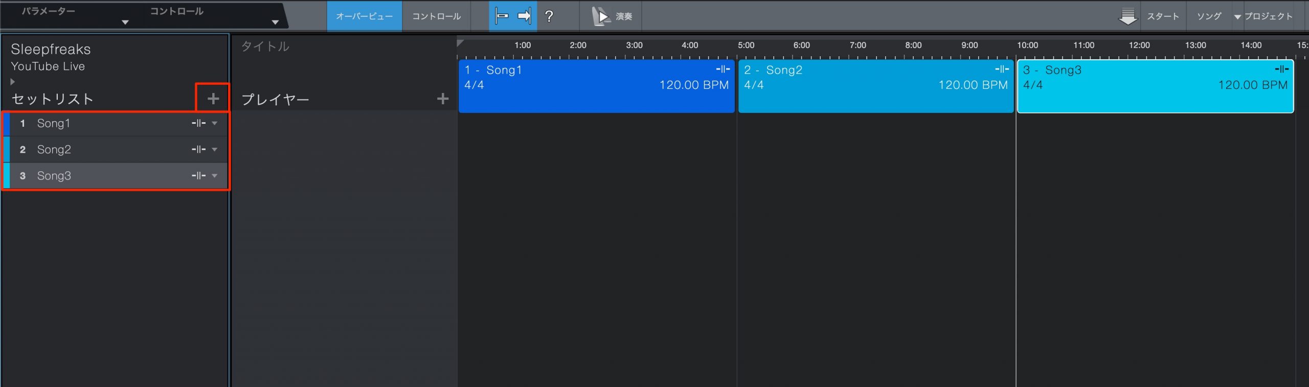Select the Song2 block in the timeline
The width and height of the screenshot is (1309, 387).
(876, 86)
